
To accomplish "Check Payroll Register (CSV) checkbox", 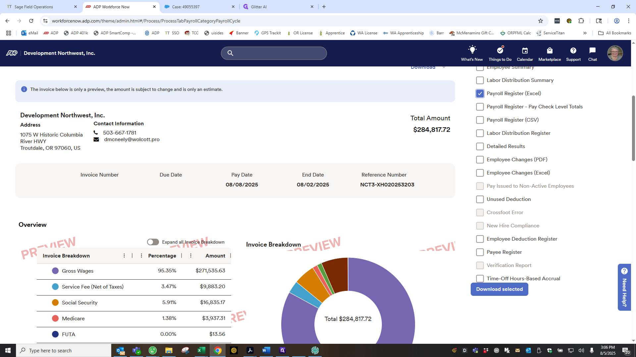I will click(480, 120).
